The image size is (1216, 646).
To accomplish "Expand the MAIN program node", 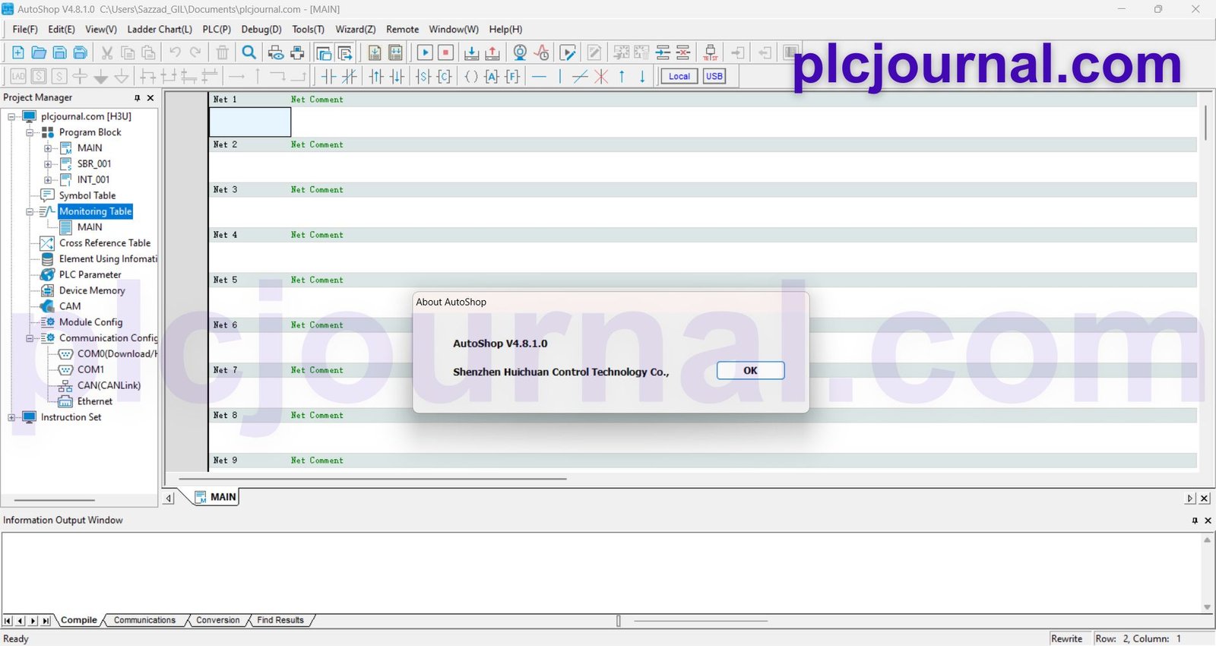I will [x=48, y=148].
